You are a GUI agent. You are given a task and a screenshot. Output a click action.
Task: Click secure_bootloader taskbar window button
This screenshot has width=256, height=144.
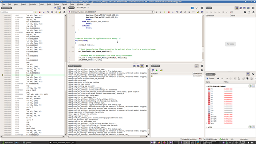(x=62, y=142)
